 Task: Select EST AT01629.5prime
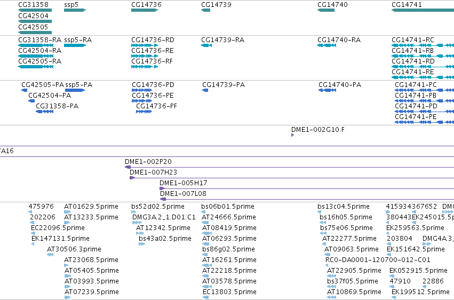[67, 212]
